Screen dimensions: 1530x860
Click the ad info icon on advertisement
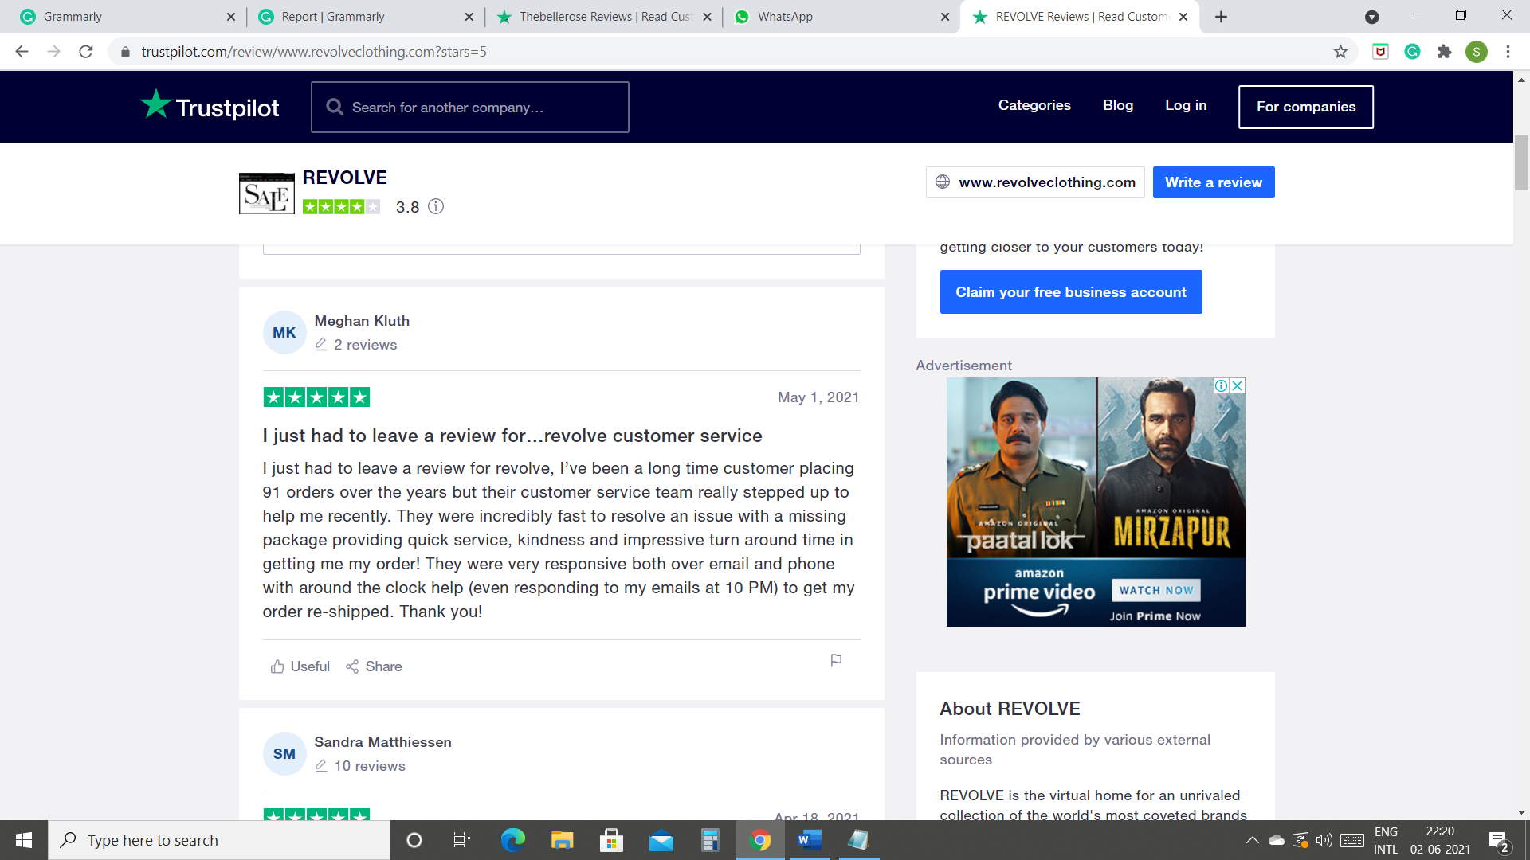pyautogui.click(x=1221, y=385)
